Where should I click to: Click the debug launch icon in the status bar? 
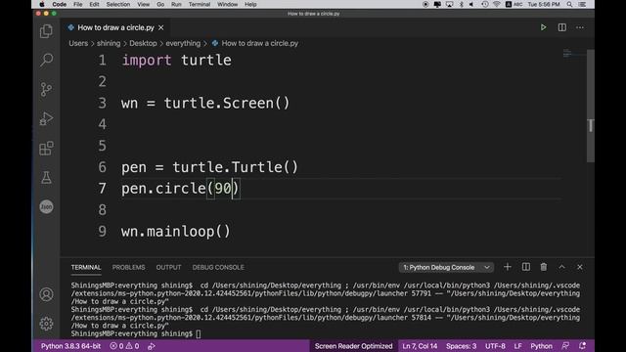(152, 346)
